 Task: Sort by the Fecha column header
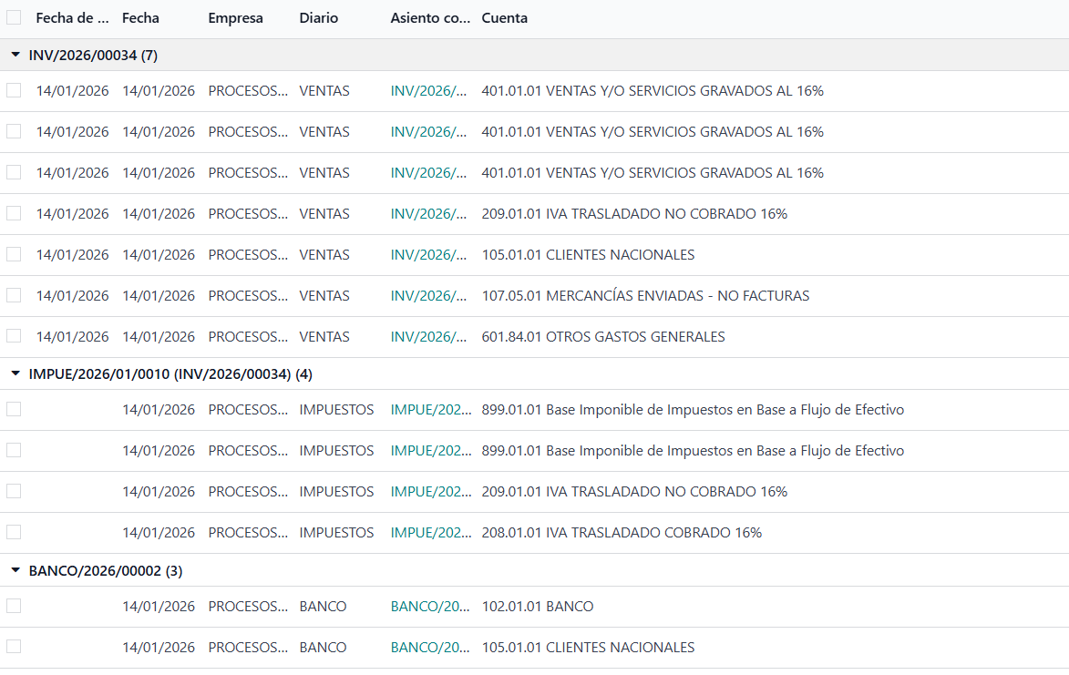[140, 18]
